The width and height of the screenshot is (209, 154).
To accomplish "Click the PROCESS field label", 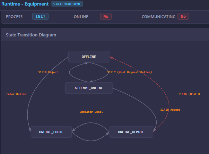I will click(x=14, y=17).
